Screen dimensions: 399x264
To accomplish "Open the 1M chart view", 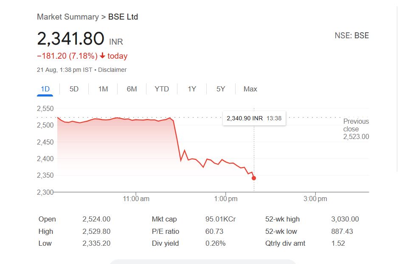I will pyautogui.click(x=103, y=89).
